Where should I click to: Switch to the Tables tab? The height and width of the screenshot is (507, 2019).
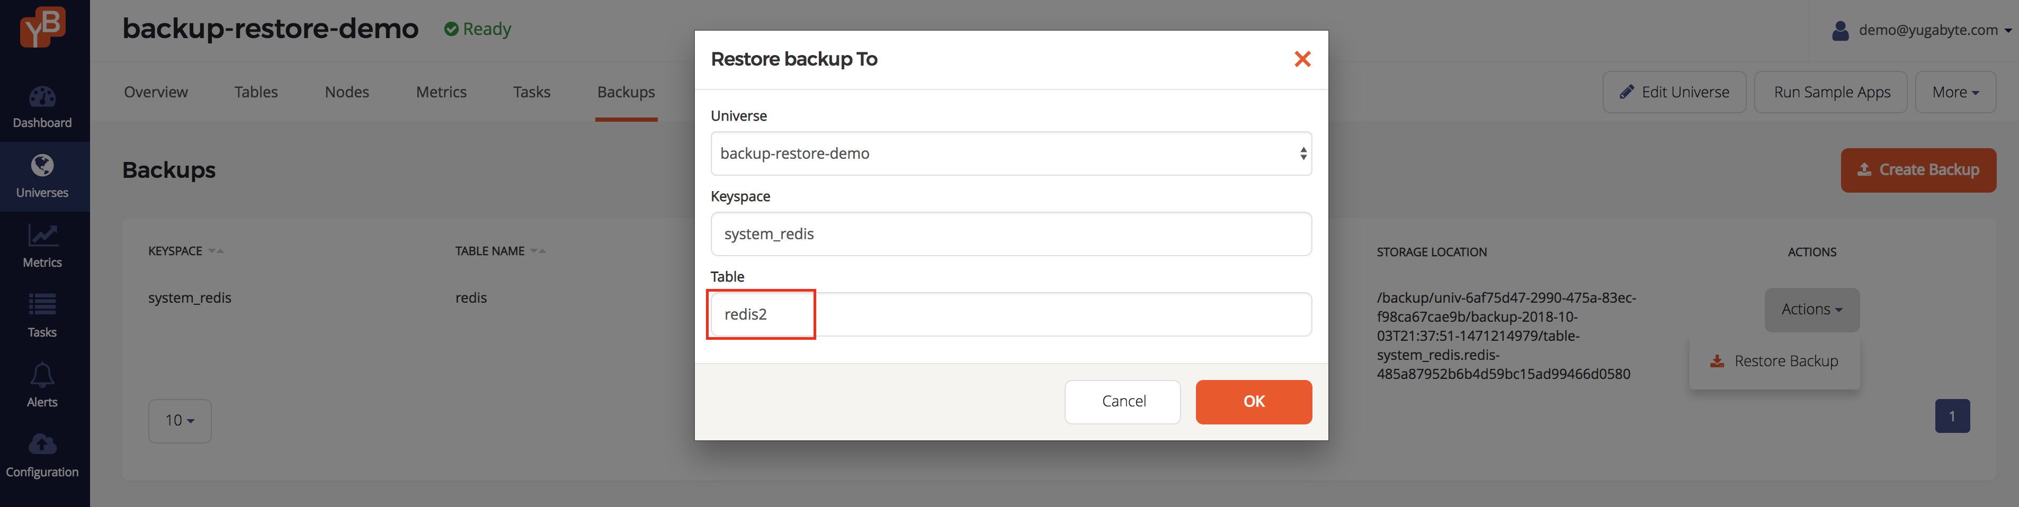coord(255,93)
